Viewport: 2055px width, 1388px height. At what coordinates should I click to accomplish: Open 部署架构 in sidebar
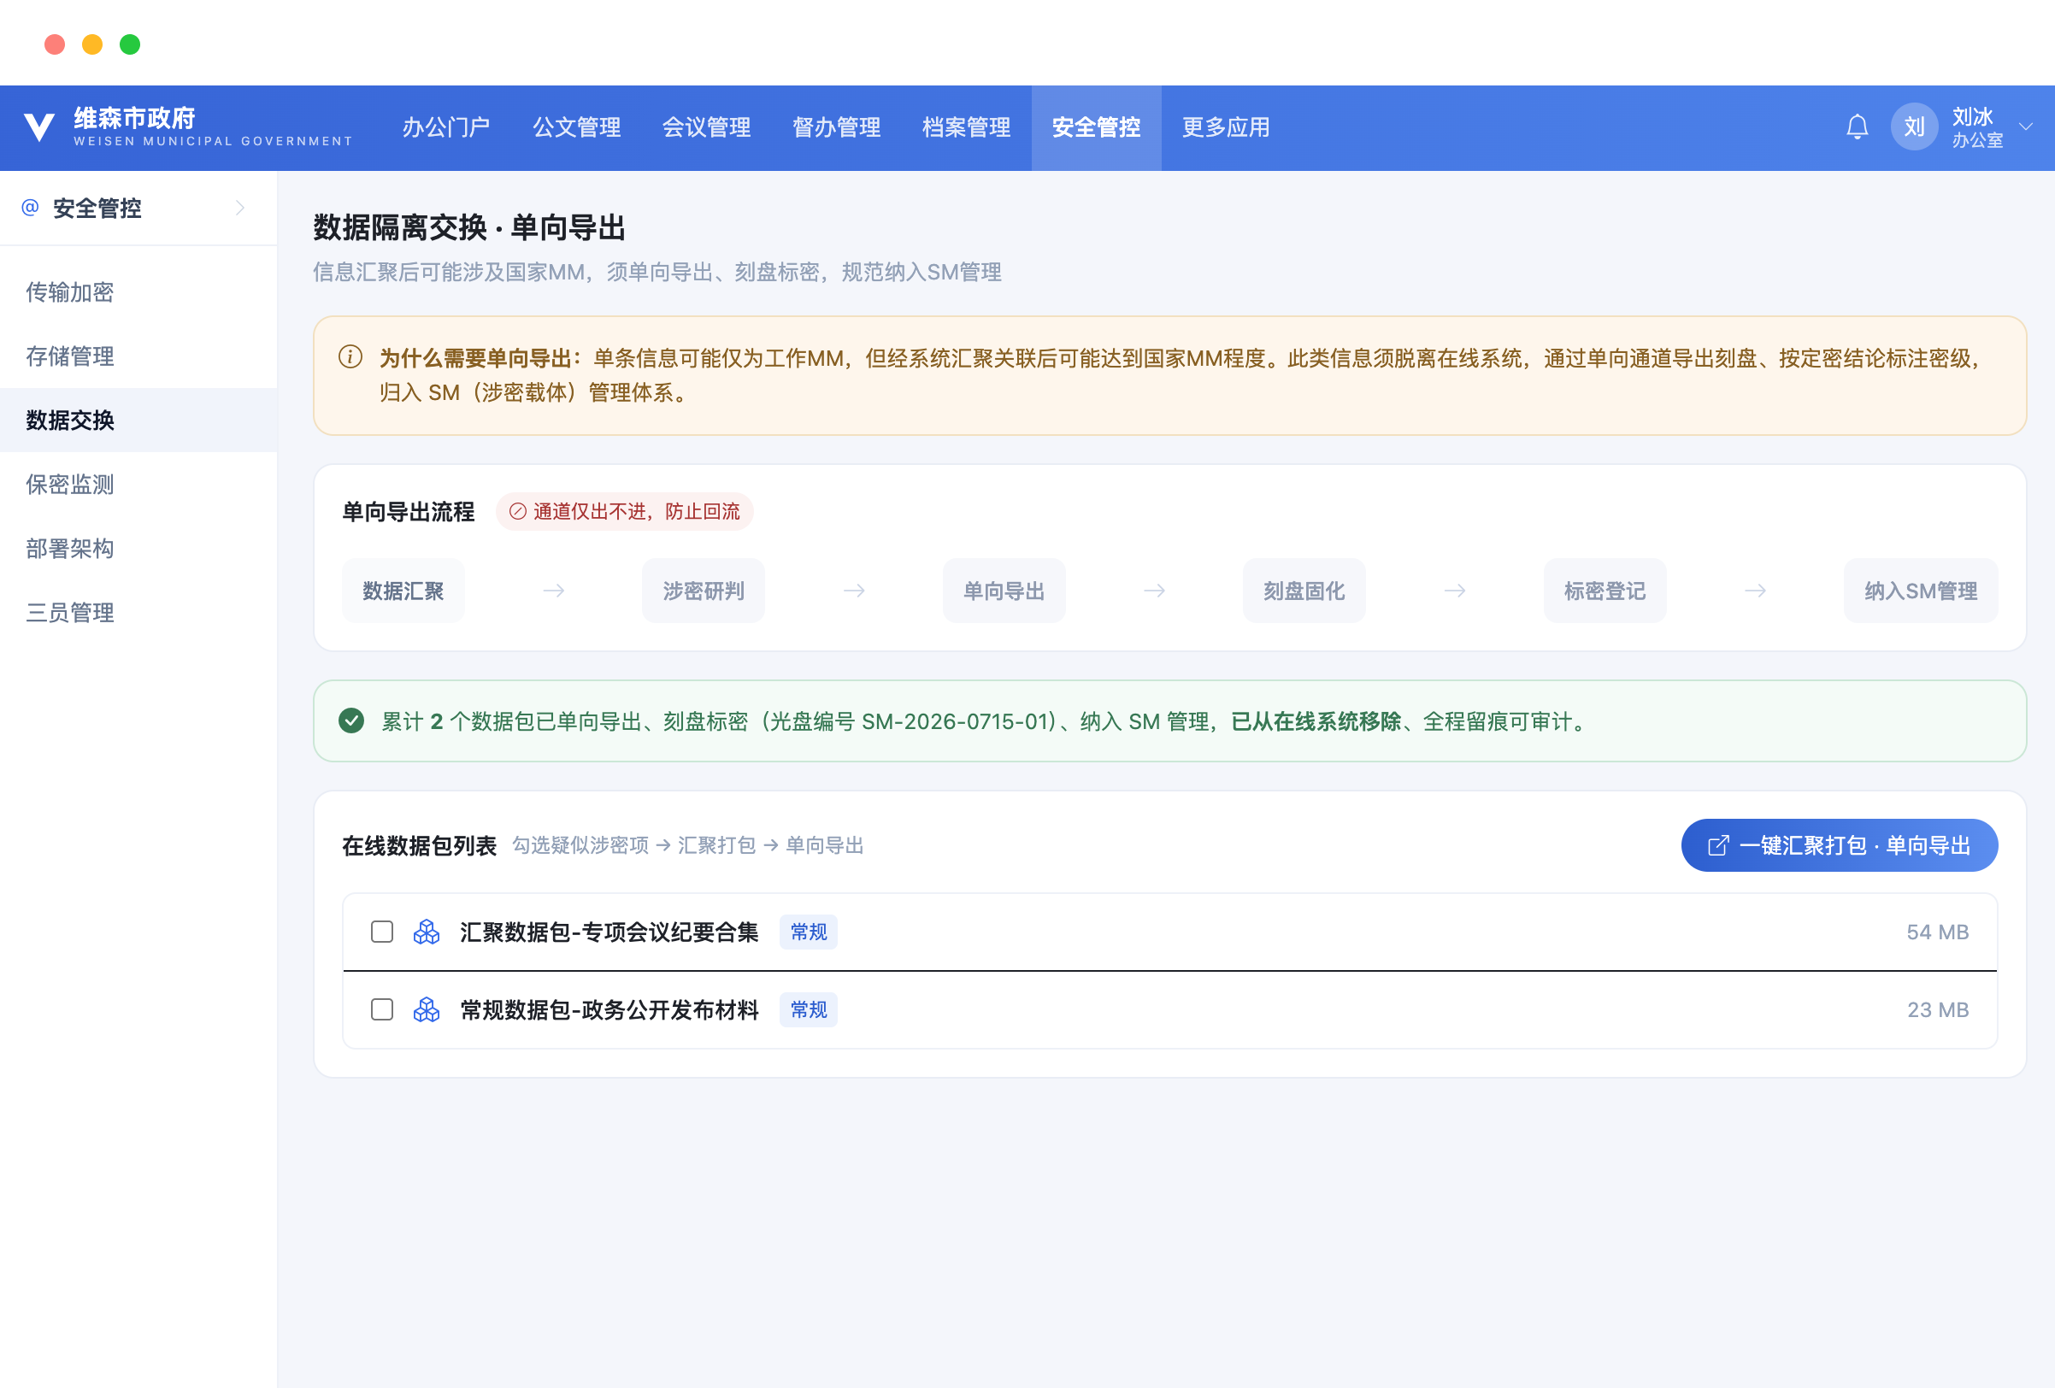[x=138, y=548]
